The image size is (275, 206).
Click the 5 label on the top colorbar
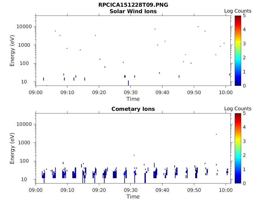click(x=244, y=16)
